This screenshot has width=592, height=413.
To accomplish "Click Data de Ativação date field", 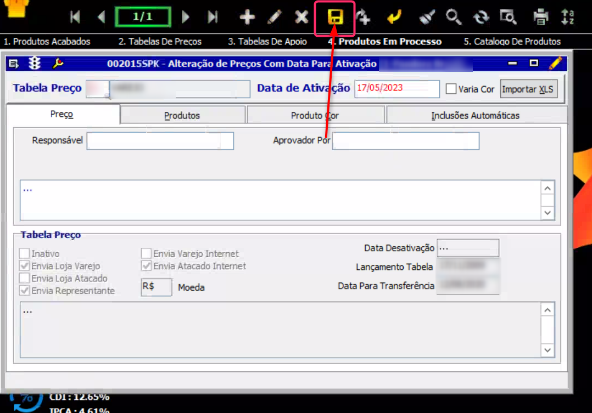I will [397, 89].
